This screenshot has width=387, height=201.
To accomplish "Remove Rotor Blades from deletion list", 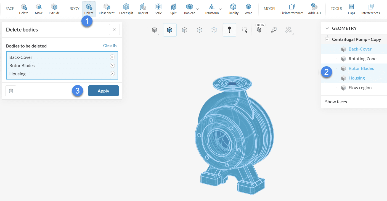I will click(112, 65).
